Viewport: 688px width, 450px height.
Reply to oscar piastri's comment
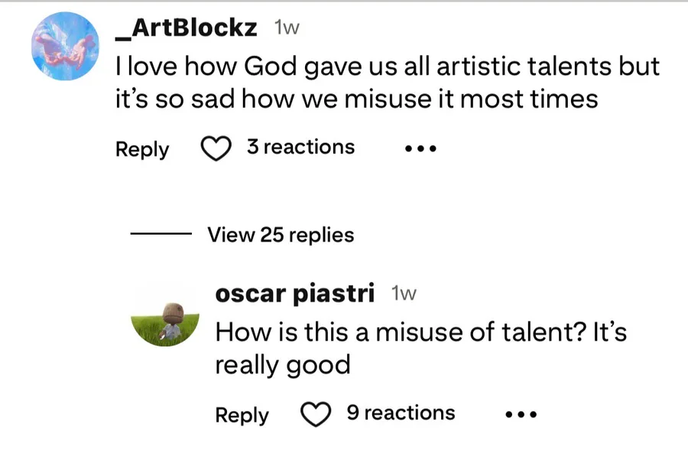point(242,415)
